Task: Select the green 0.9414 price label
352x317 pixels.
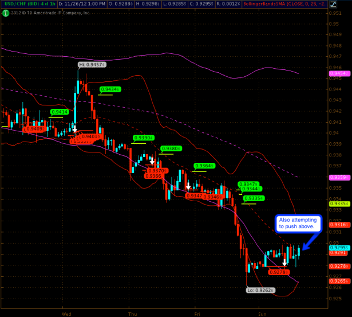Action: (60, 112)
